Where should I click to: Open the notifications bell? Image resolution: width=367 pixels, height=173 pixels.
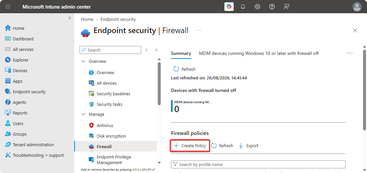[x=243, y=7]
